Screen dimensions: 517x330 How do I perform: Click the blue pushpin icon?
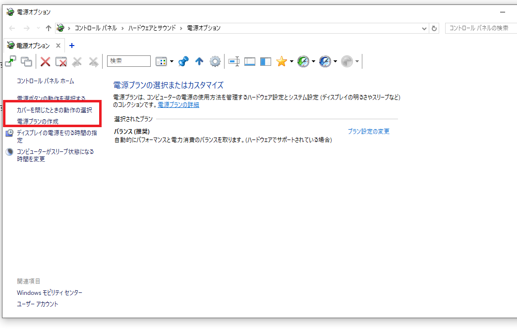coord(183,61)
